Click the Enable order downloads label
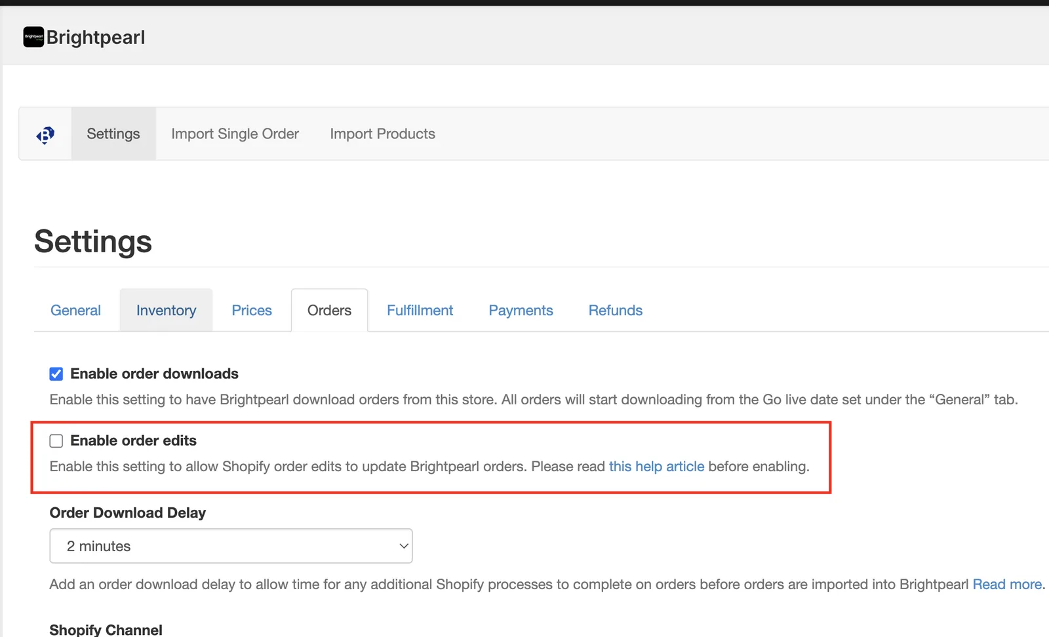 [x=154, y=374]
